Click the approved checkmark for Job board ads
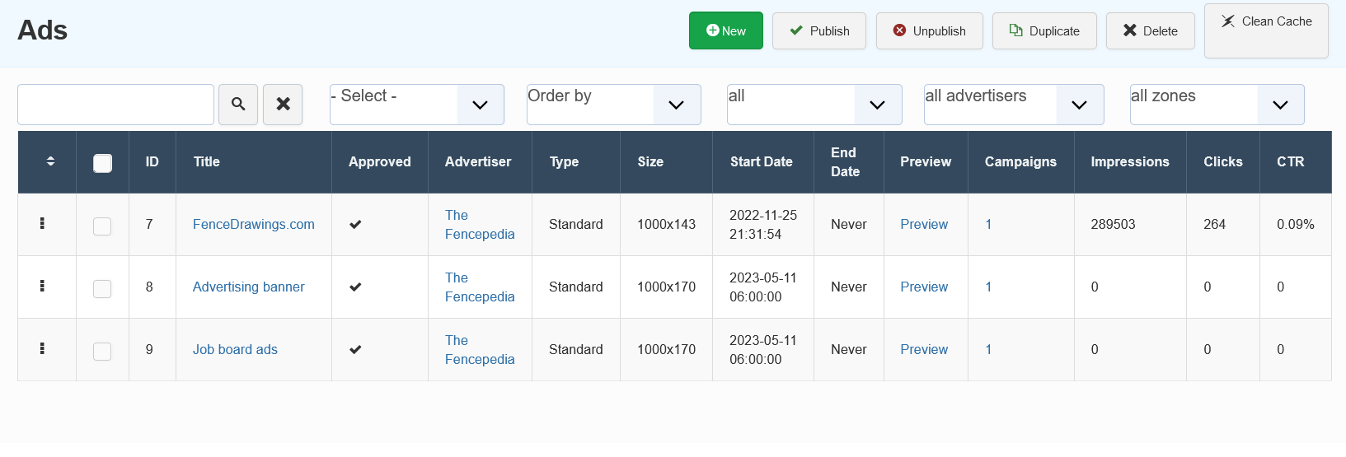1346x457 pixels. tap(355, 350)
